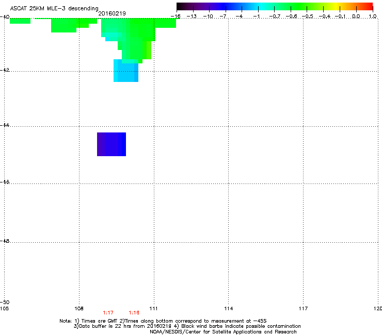Click the longitude axis label 108

point(79,309)
